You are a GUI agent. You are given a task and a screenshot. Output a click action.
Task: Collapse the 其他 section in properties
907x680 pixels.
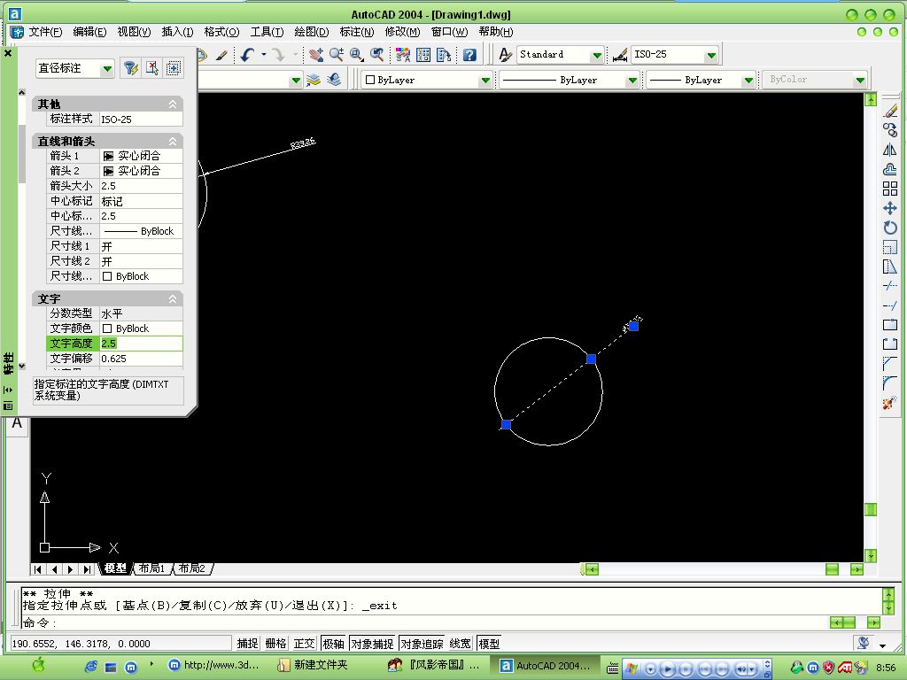(173, 104)
